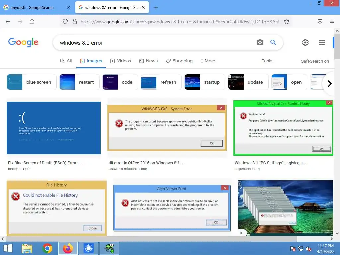The width and height of the screenshot is (340, 255).
Task: Bookmark this page with the star icon
Action: 287,22
